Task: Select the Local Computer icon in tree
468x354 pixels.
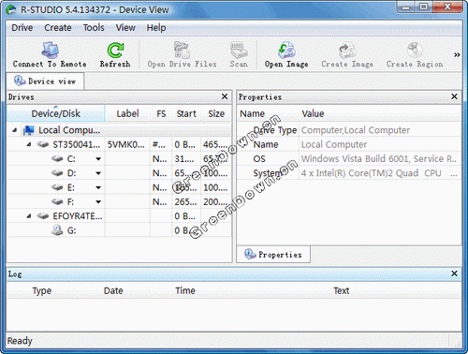Action: [x=29, y=130]
